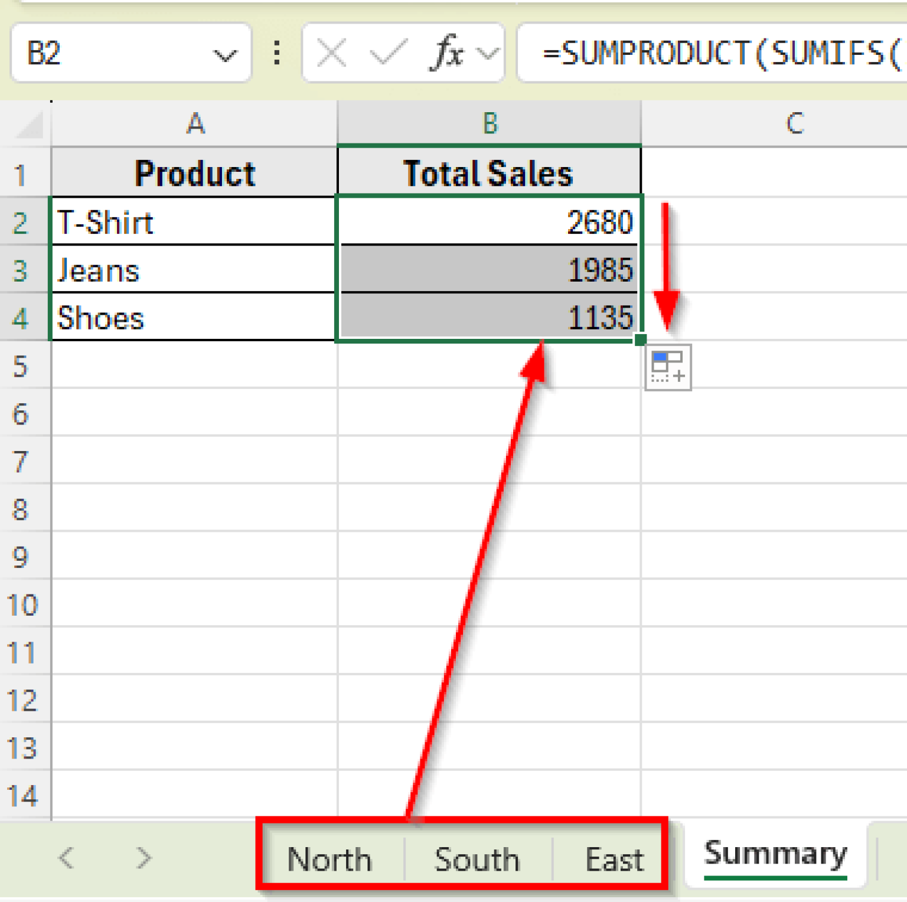Click the previous sheet navigation arrow
This screenshot has width=907, height=902.
pos(67,857)
